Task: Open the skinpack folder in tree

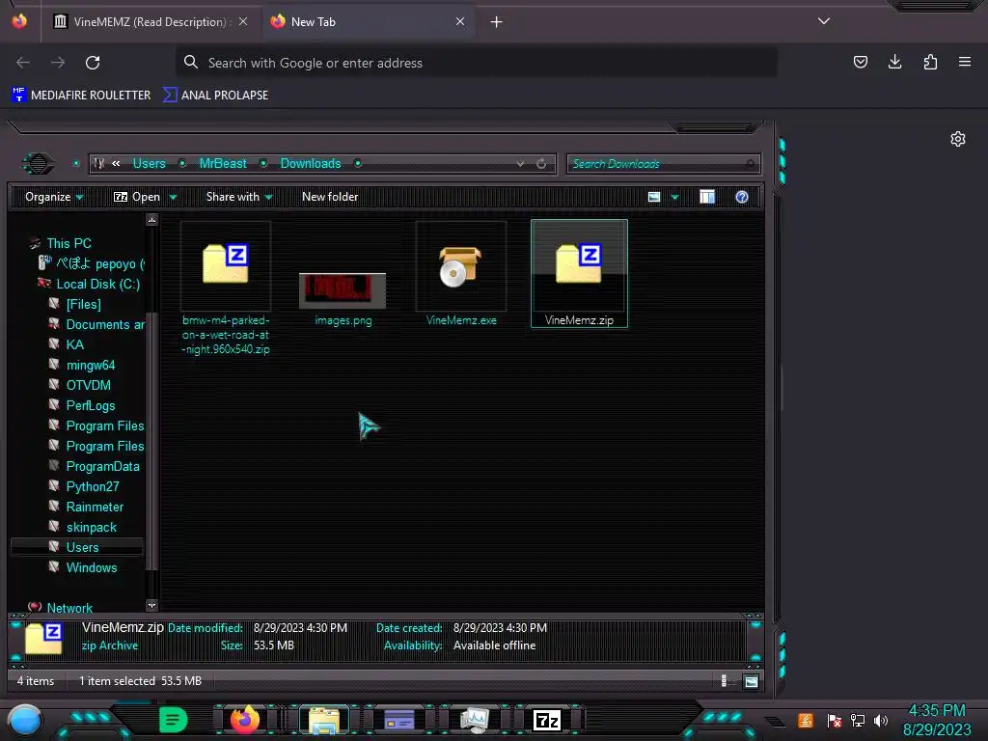Action: click(83, 528)
